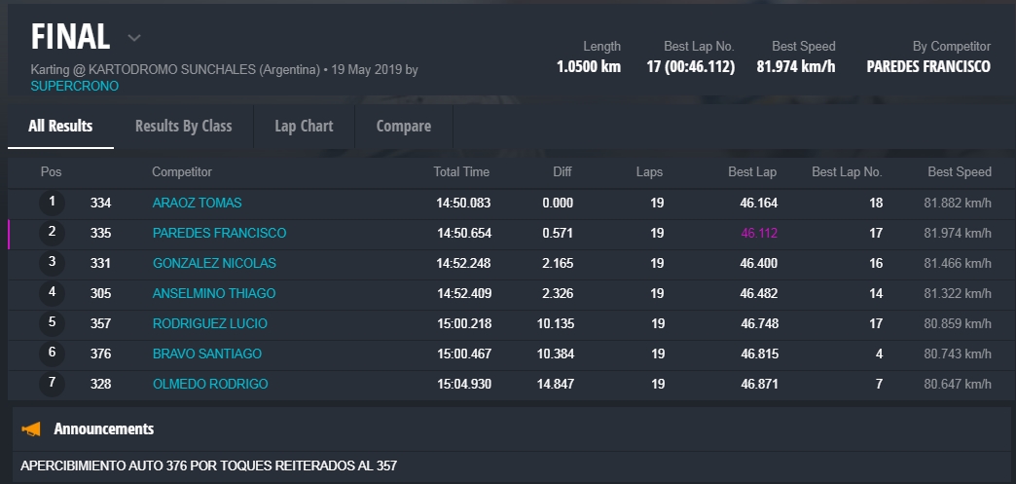The height and width of the screenshot is (484, 1016).
Task: Open the SUPERCRONO organizer link
Action: point(75,86)
